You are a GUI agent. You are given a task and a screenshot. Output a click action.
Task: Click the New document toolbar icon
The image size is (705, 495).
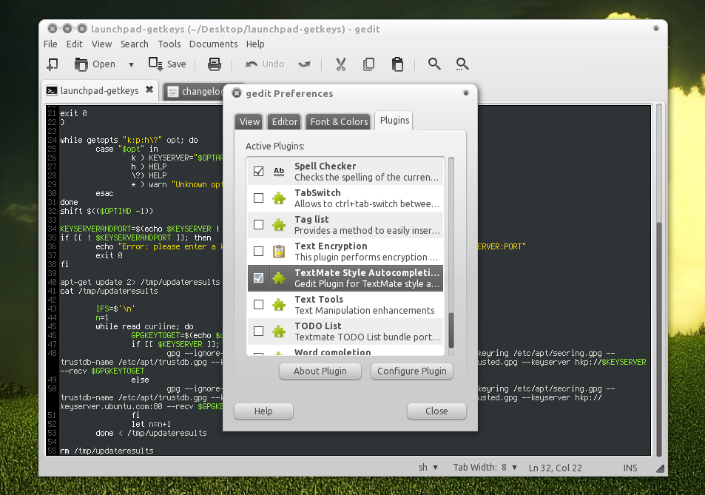pos(53,64)
